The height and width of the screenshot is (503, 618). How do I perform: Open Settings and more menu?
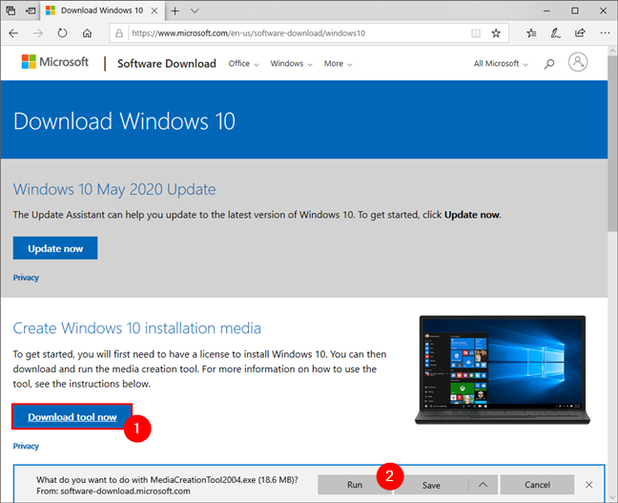click(605, 33)
